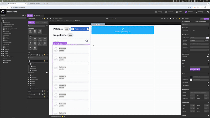
Task: Switch to the Templates tab
Action: click(45, 22)
